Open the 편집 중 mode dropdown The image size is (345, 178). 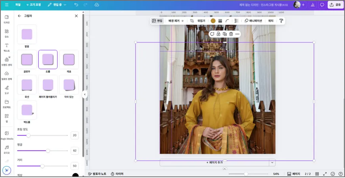(57, 5)
